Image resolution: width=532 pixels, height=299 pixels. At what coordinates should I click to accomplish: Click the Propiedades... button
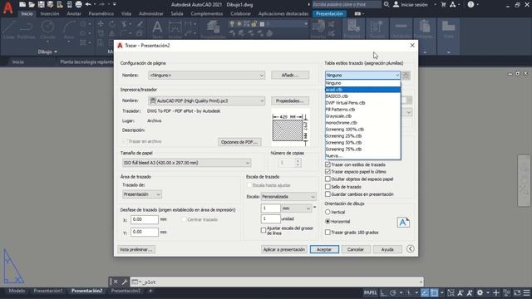[x=290, y=100]
